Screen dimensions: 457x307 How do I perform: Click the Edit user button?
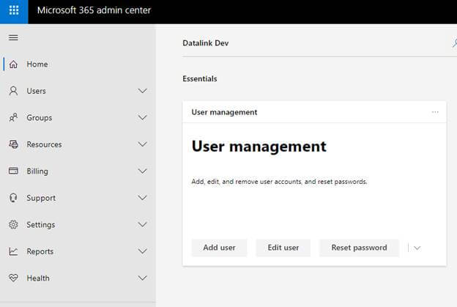[283, 248]
